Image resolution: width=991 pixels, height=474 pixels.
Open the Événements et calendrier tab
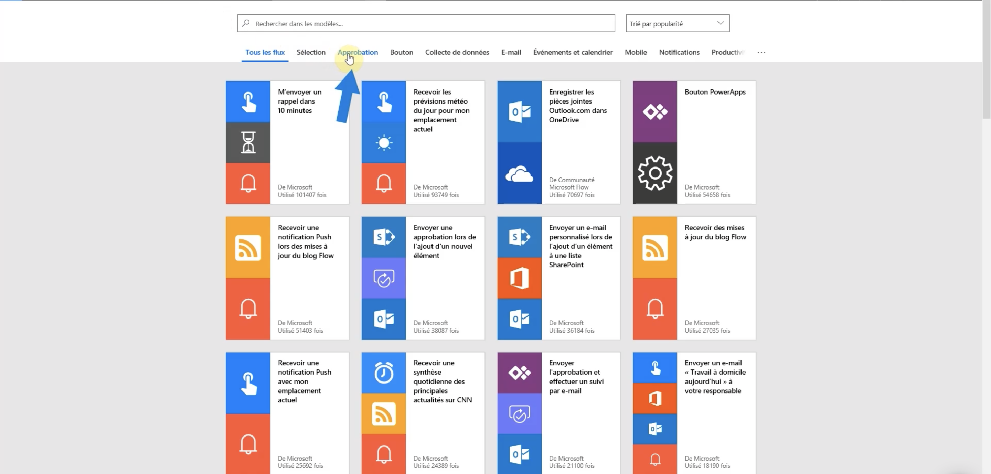tap(573, 52)
